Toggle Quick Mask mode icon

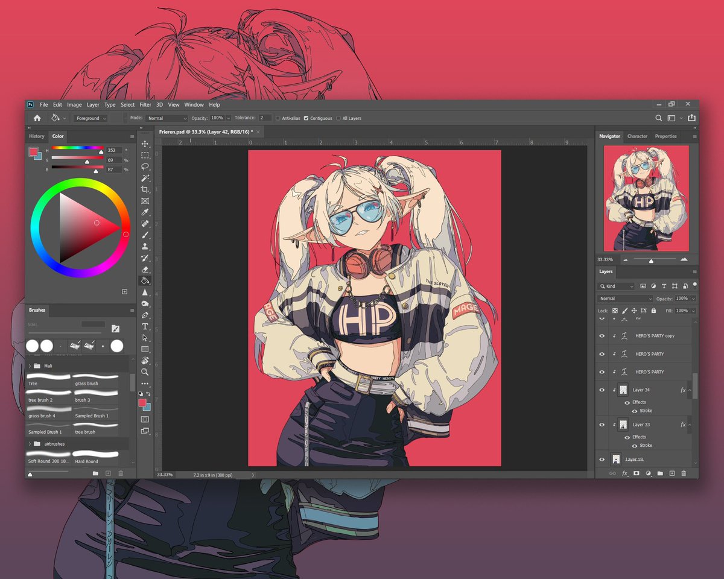145,419
